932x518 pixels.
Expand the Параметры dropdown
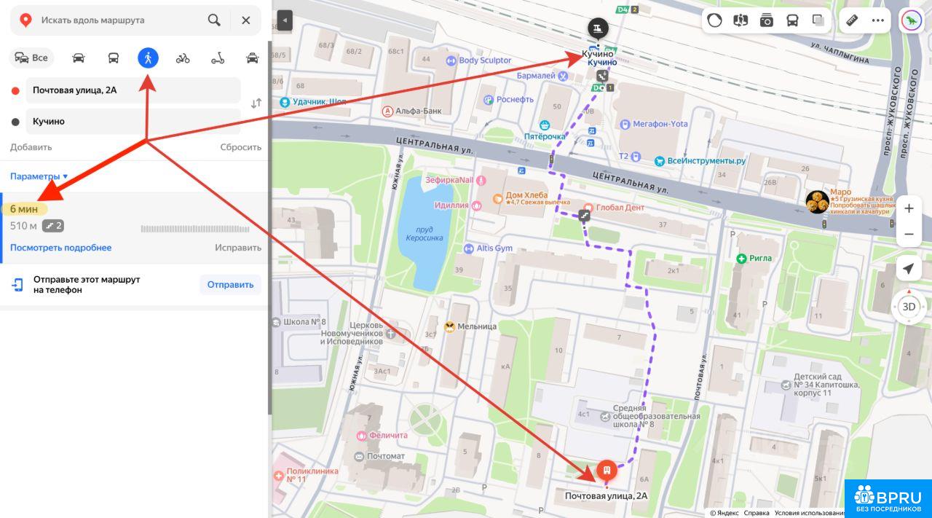(x=39, y=176)
